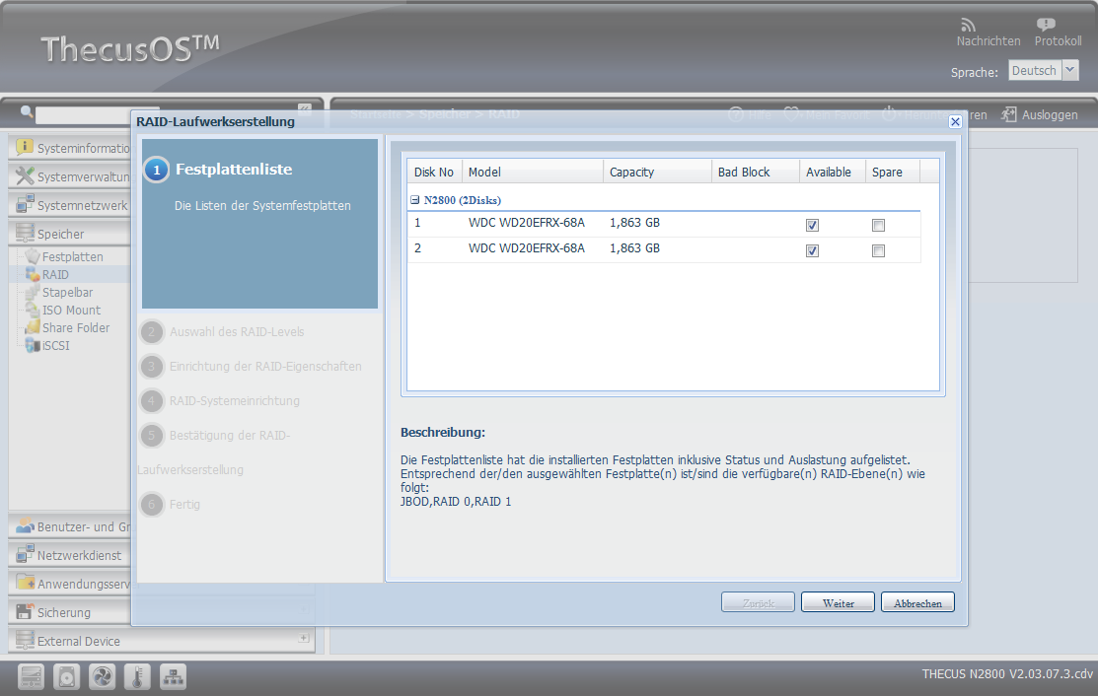Select ISO Mount in the Speicher tree
Viewport: 1098px width, 696px height.
coord(71,310)
